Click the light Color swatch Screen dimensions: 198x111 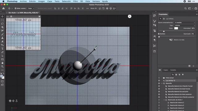(x=176, y=28)
